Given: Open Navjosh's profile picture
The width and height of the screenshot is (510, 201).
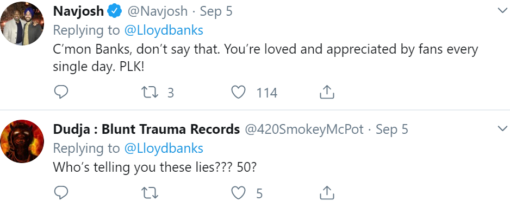Looking at the screenshot, I should [22, 24].
